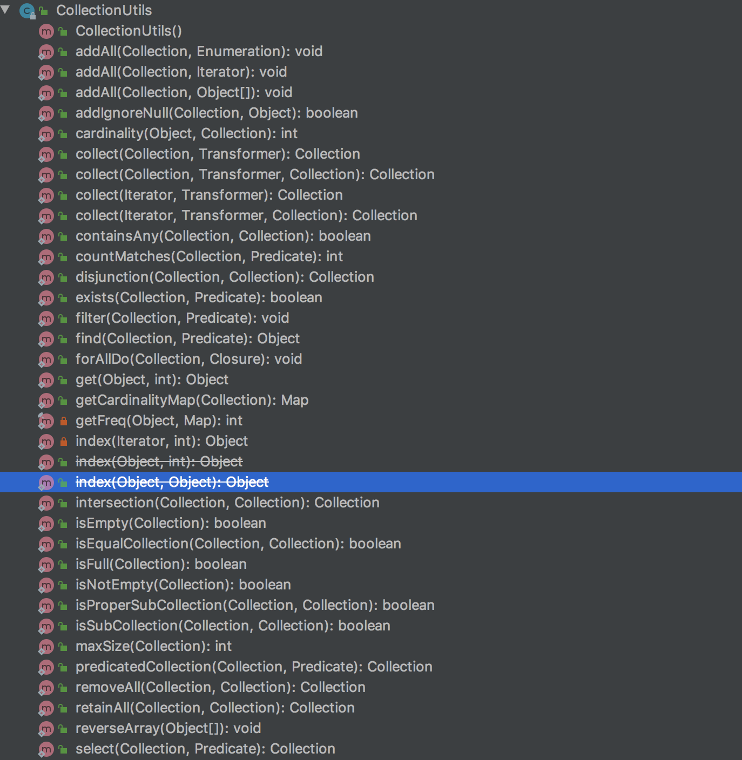Click the CollectionUtils class icon
This screenshot has height=760, width=742.
tap(26, 10)
